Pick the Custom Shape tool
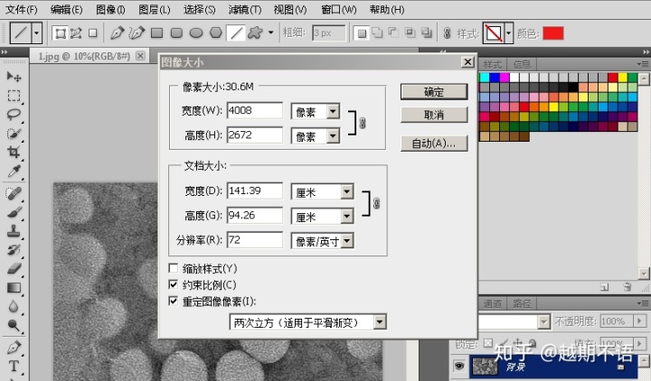The width and height of the screenshot is (651, 381). tap(255, 33)
